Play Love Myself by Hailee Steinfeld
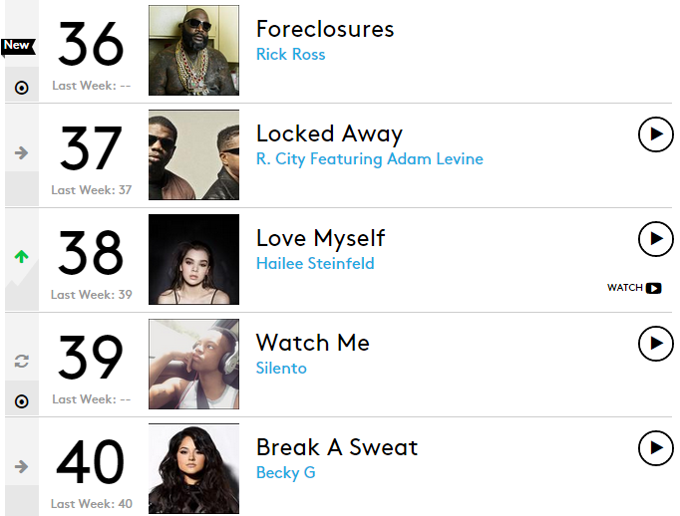The image size is (680, 516). (x=655, y=238)
